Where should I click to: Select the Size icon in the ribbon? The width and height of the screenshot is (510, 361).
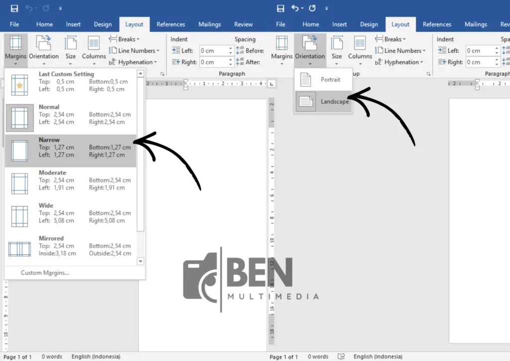70,50
